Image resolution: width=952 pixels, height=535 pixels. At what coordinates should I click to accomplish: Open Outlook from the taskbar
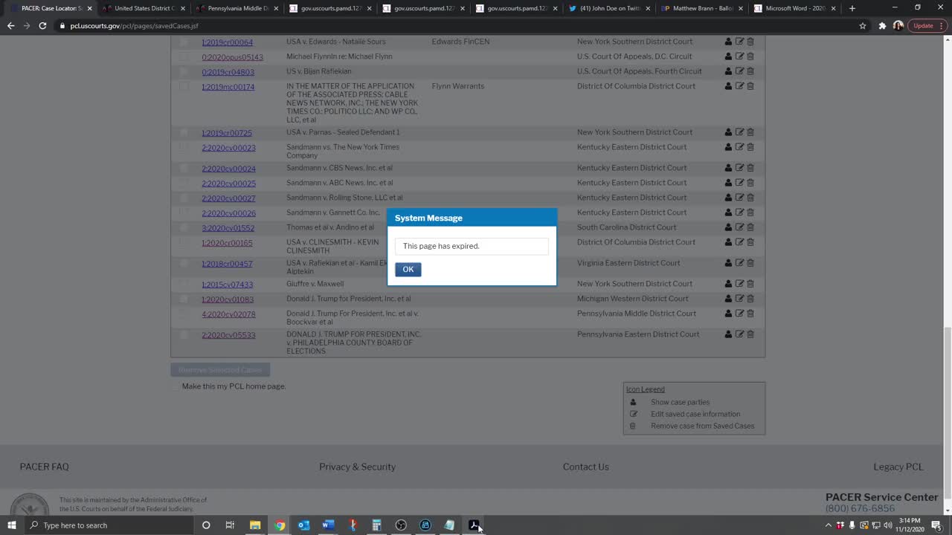coord(303,525)
